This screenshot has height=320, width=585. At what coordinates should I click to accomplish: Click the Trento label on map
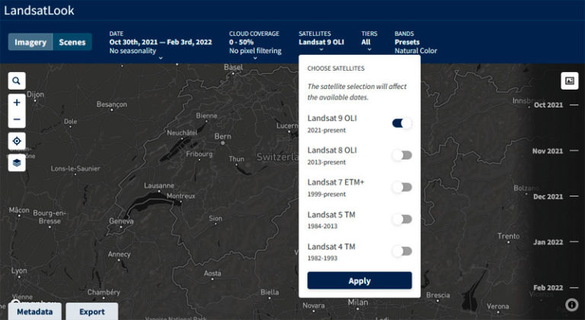coord(508,236)
